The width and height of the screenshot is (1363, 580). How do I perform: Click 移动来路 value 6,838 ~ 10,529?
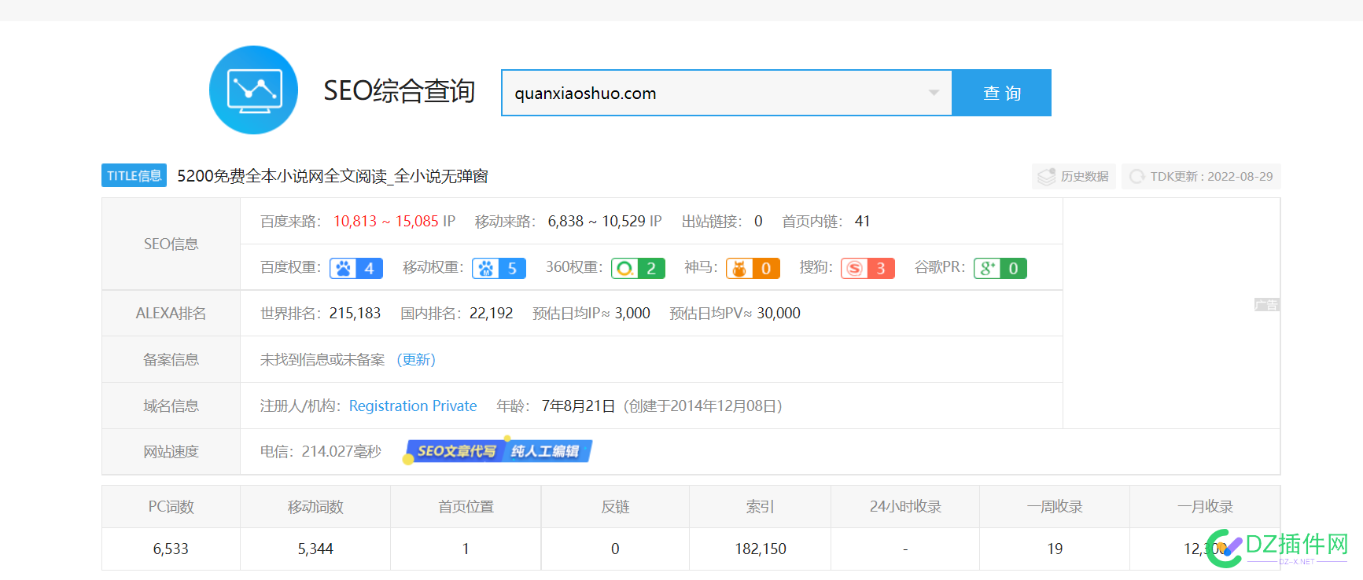pyautogui.click(x=597, y=221)
